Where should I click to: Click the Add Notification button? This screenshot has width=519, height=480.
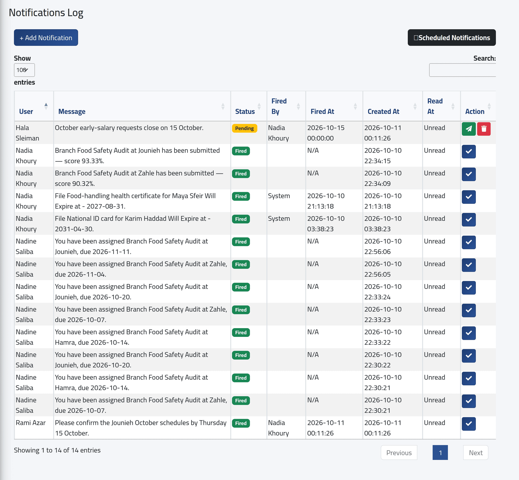(x=46, y=38)
